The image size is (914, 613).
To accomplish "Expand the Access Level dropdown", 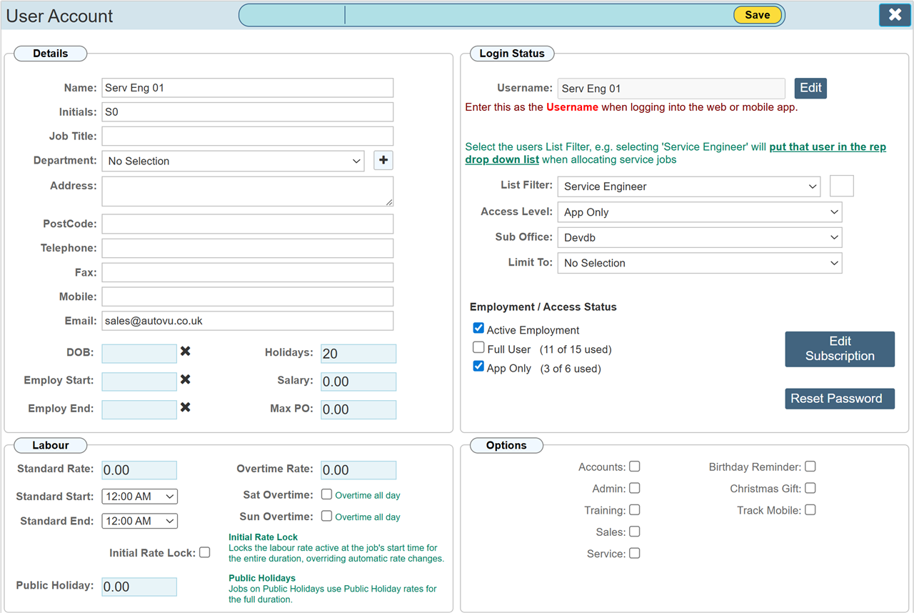I will pyautogui.click(x=699, y=212).
